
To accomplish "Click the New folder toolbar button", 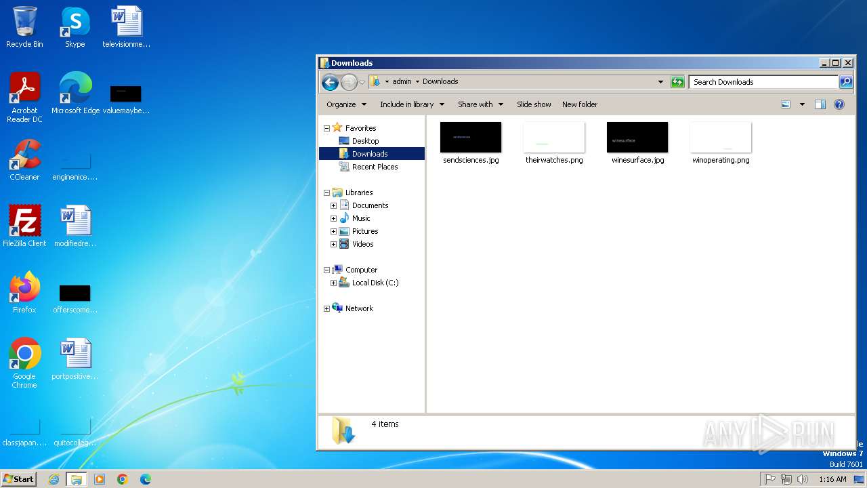I will click(580, 104).
